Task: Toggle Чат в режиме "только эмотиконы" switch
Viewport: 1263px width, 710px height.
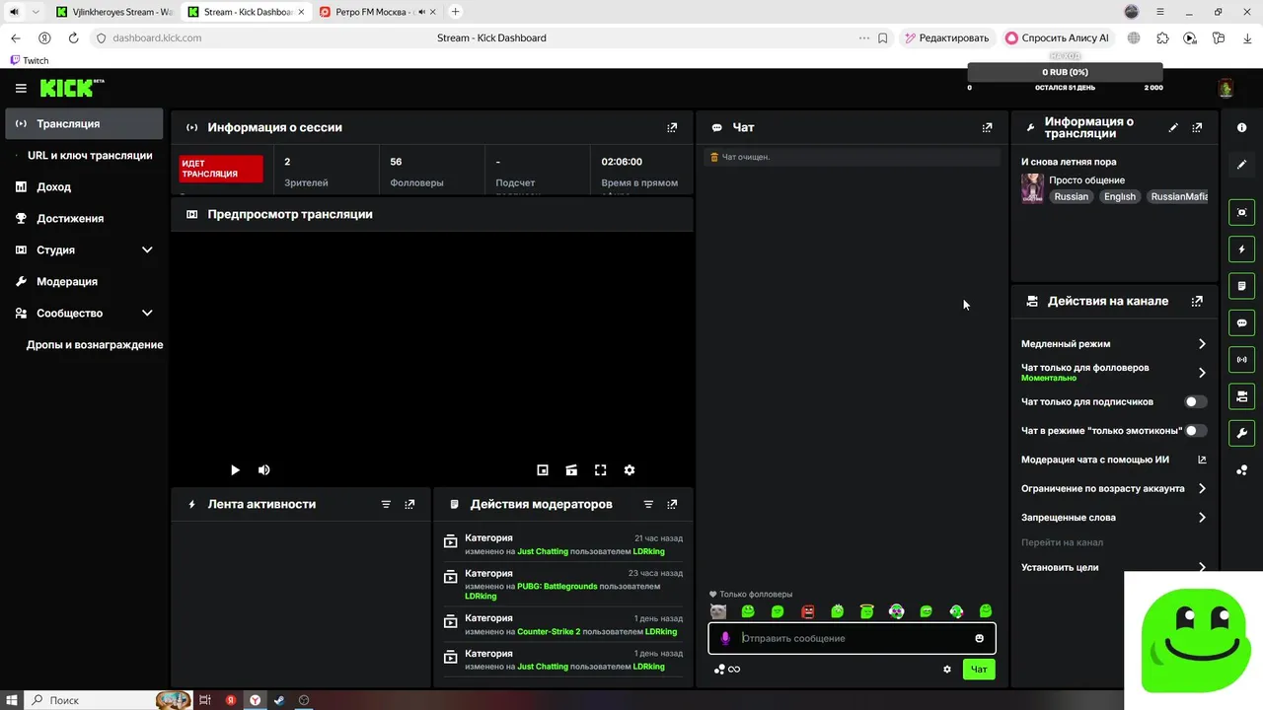Action: [1195, 431]
